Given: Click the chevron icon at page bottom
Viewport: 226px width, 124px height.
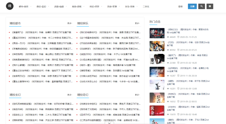Looking at the screenshot, I should tap(109, 123).
